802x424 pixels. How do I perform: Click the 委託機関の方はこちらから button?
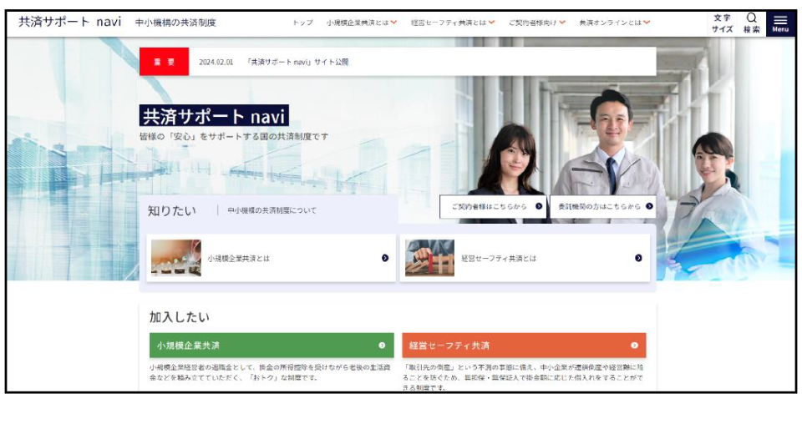pyautogui.click(x=601, y=206)
